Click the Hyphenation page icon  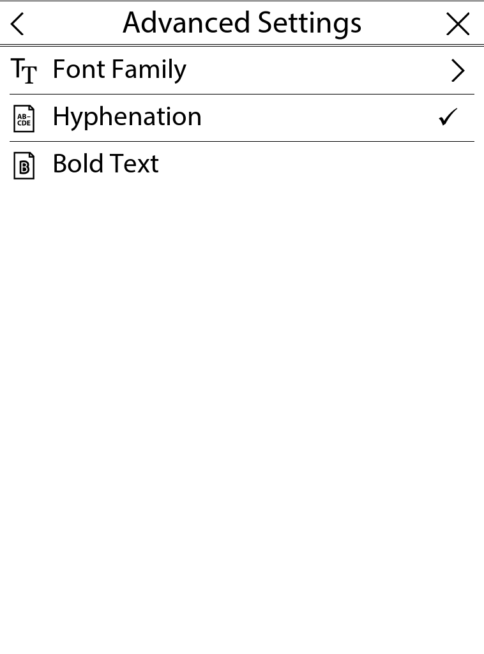click(24, 119)
